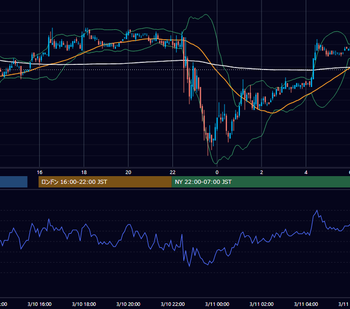
Task: Click the ロンドン 16:00-22:00 JST session bar
Action: [105, 182]
